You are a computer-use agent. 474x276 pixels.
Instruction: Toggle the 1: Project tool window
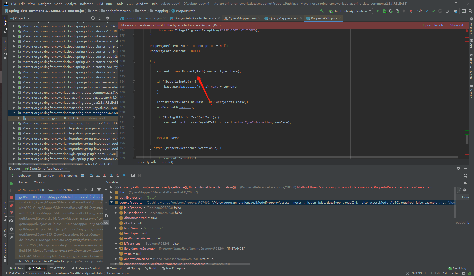(5, 25)
